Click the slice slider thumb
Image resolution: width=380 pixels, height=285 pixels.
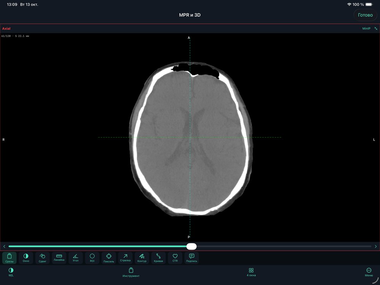192,247
